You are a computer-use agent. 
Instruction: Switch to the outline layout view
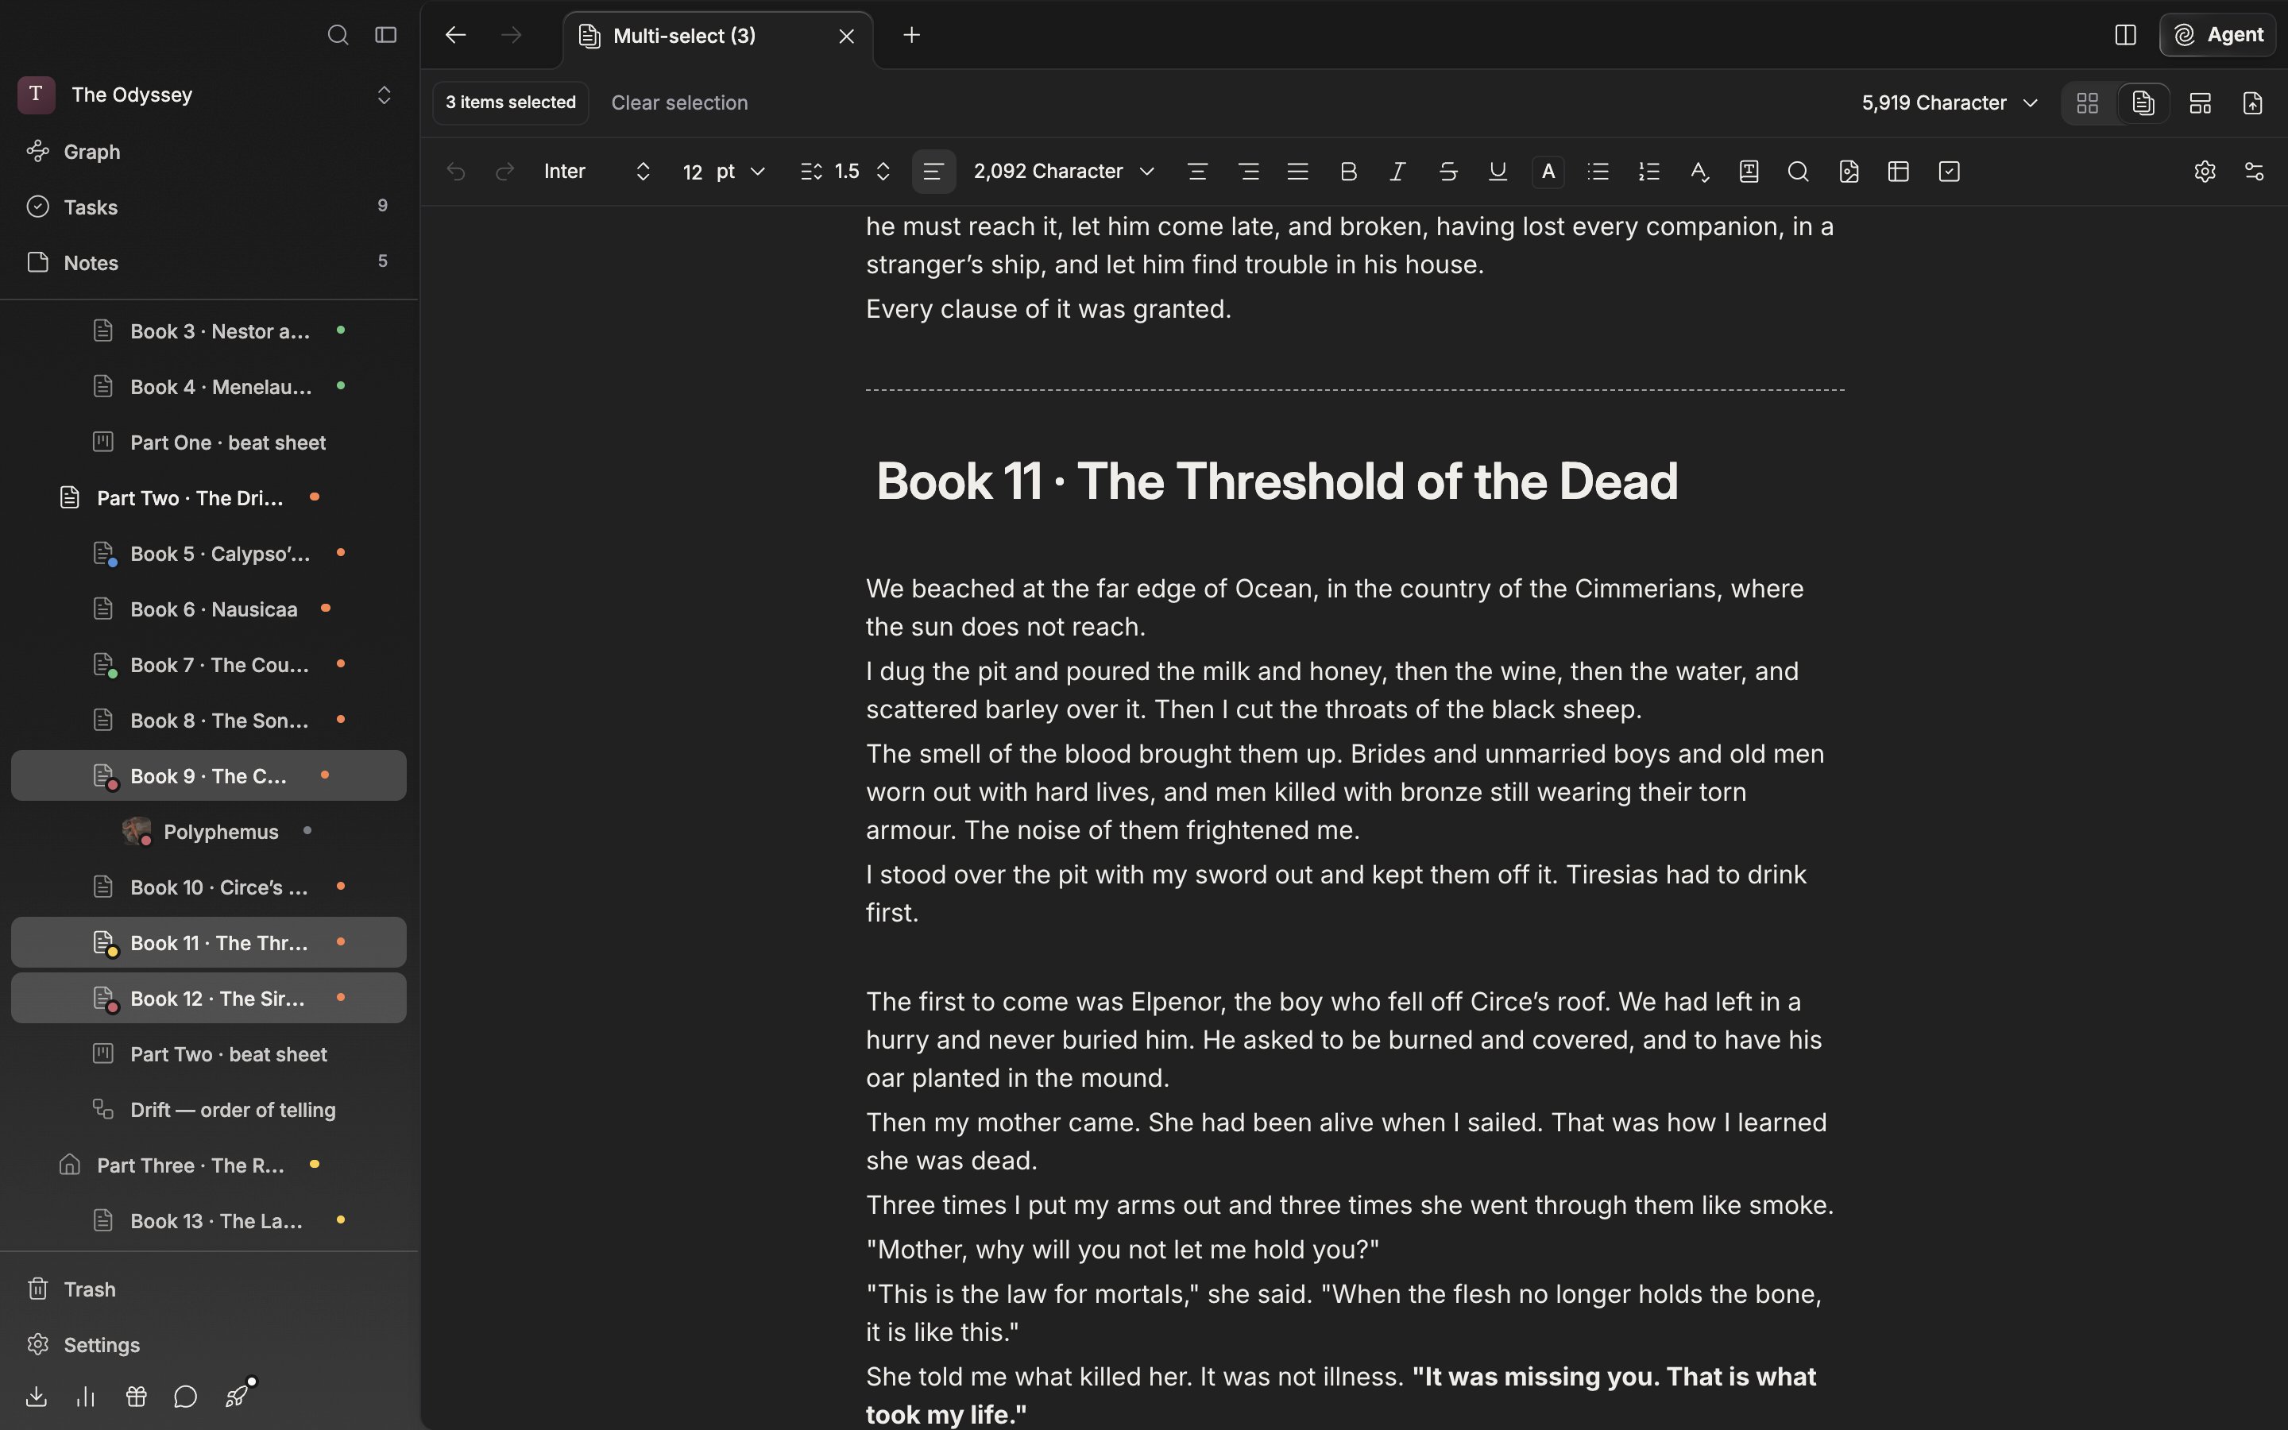[x=2200, y=102]
